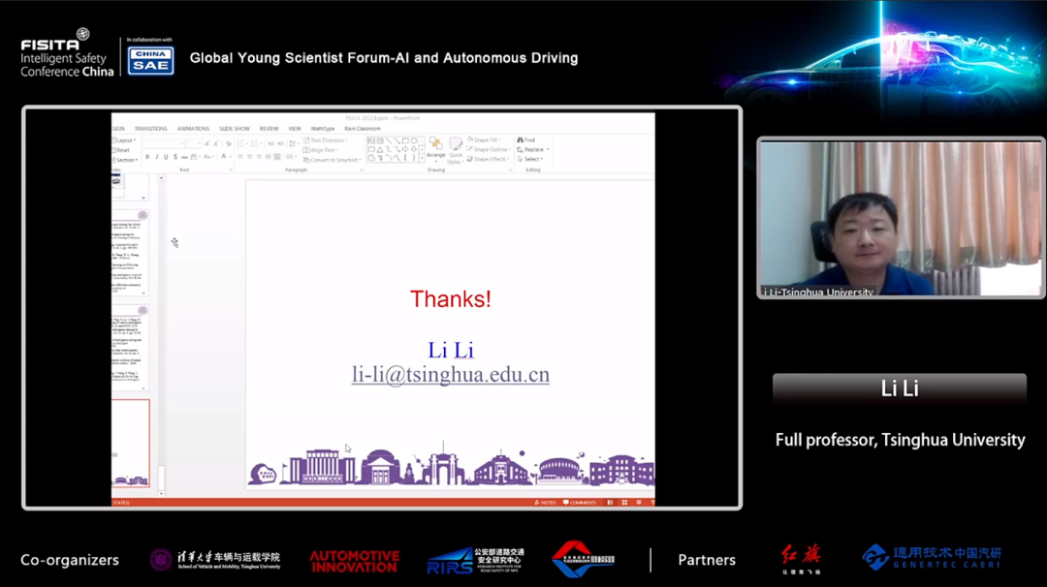Image resolution: width=1047 pixels, height=587 pixels.
Task: Open the font color picker
Action: click(x=224, y=157)
